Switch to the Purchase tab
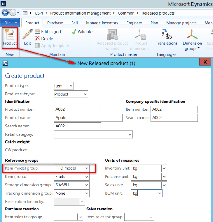Viewport: 213px width, 222px height. pyautogui.click(x=55, y=23)
